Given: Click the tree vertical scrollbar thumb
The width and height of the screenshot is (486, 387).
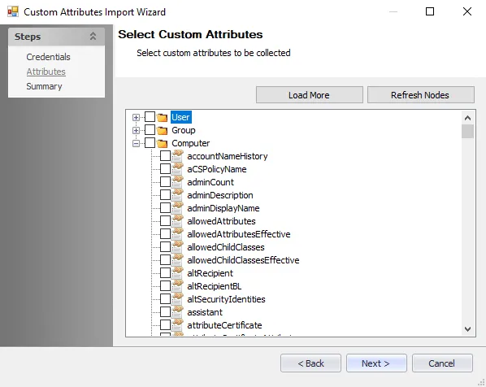Looking at the screenshot, I should point(467,131).
